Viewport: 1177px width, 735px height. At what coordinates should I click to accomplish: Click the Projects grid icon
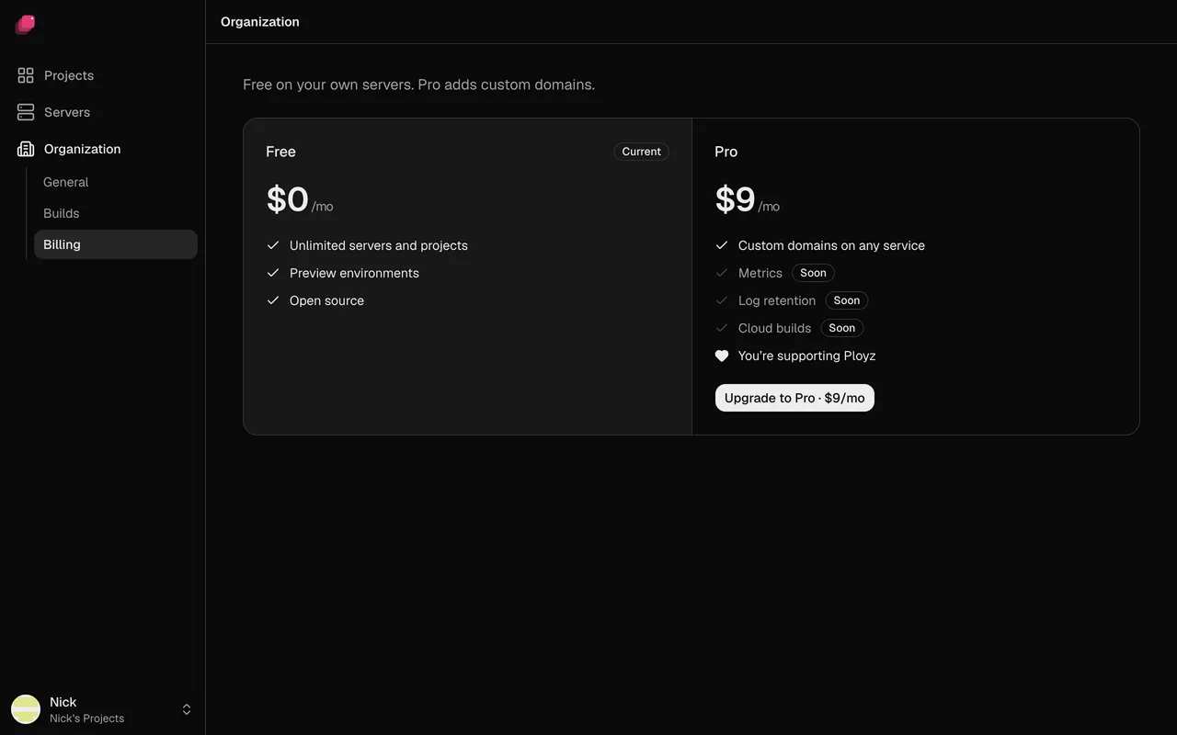coord(26,75)
